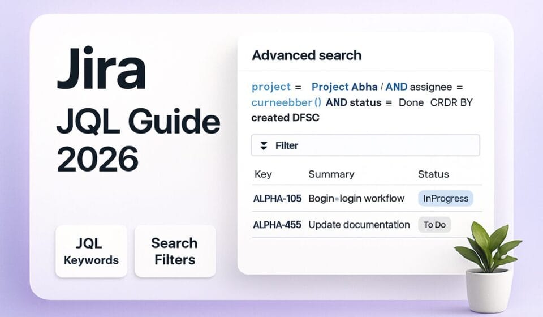Click the '2026' title text

coord(98,159)
